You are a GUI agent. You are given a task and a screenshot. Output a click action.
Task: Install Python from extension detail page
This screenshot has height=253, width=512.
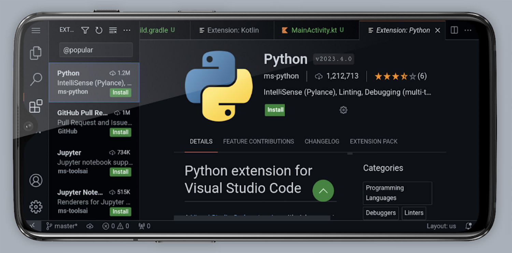275,110
